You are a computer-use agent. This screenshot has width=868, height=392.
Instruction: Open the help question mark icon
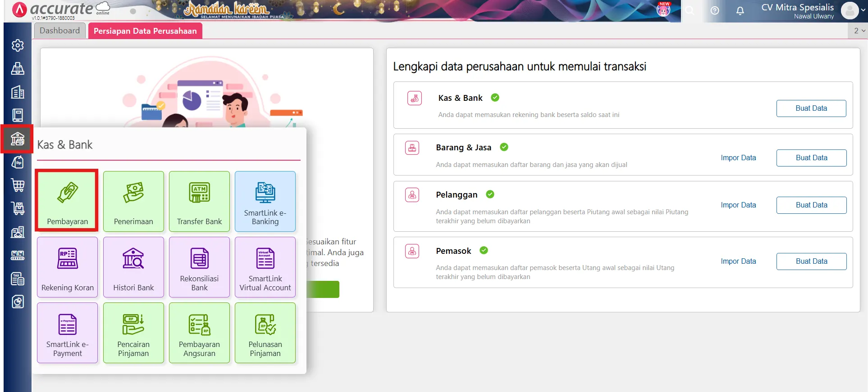[715, 10]
